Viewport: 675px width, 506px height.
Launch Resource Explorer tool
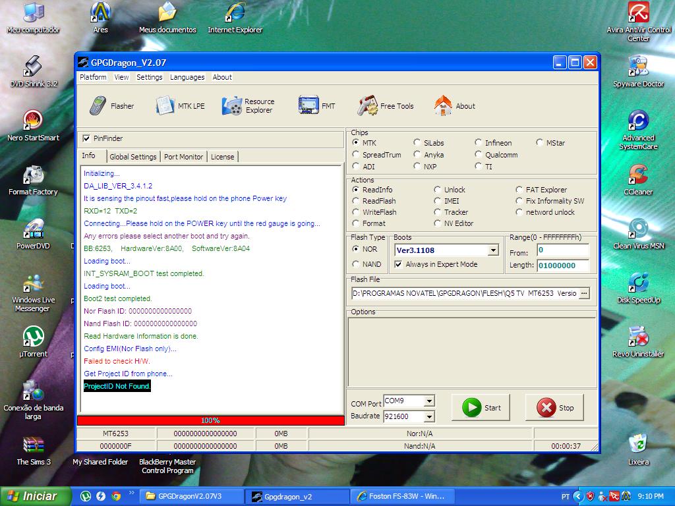point(249,106)
